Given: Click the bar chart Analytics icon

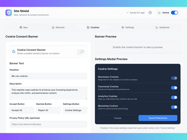Looking at the screenshot, I should 157,27.
